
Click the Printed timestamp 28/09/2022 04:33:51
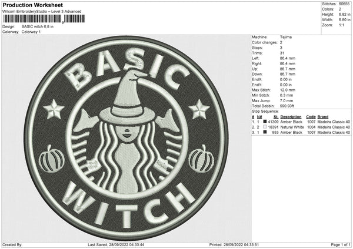tap(241, 244)
